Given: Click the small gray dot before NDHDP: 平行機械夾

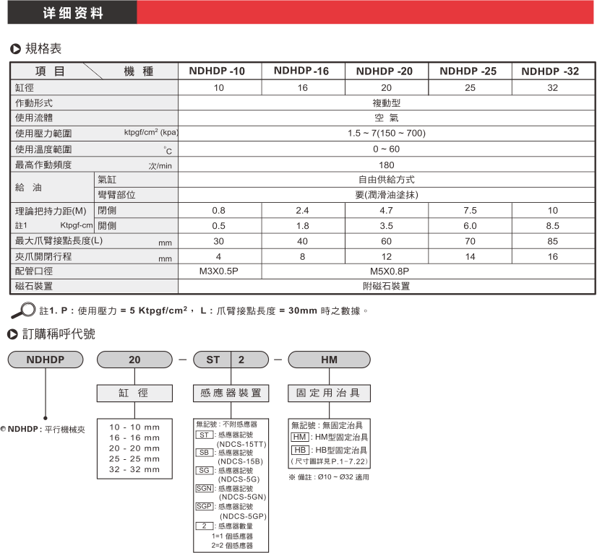Looking at the screenshot, I should [4, 428].
